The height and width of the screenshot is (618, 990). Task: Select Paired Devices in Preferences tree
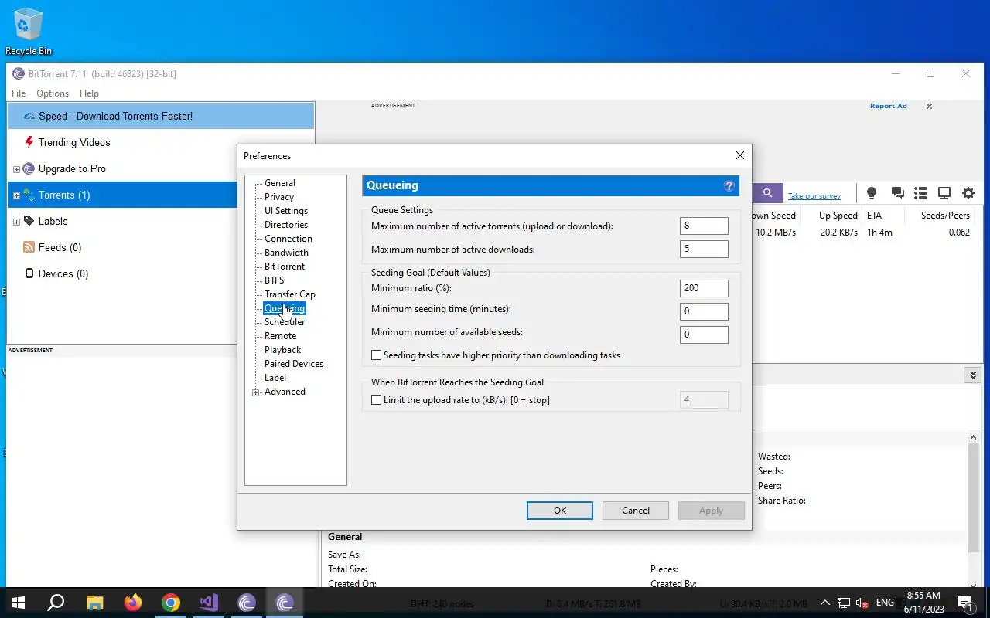[294, 364]
